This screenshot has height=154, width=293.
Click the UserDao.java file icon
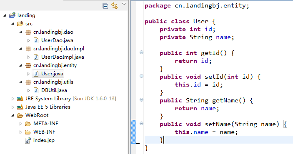point(36,40)
